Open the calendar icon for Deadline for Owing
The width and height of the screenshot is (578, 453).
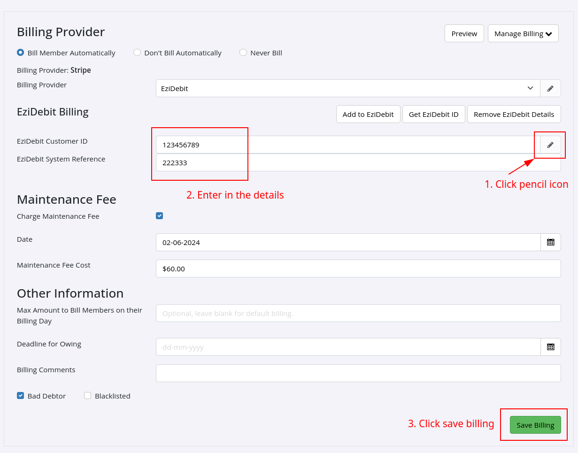(x=550, y=347)
